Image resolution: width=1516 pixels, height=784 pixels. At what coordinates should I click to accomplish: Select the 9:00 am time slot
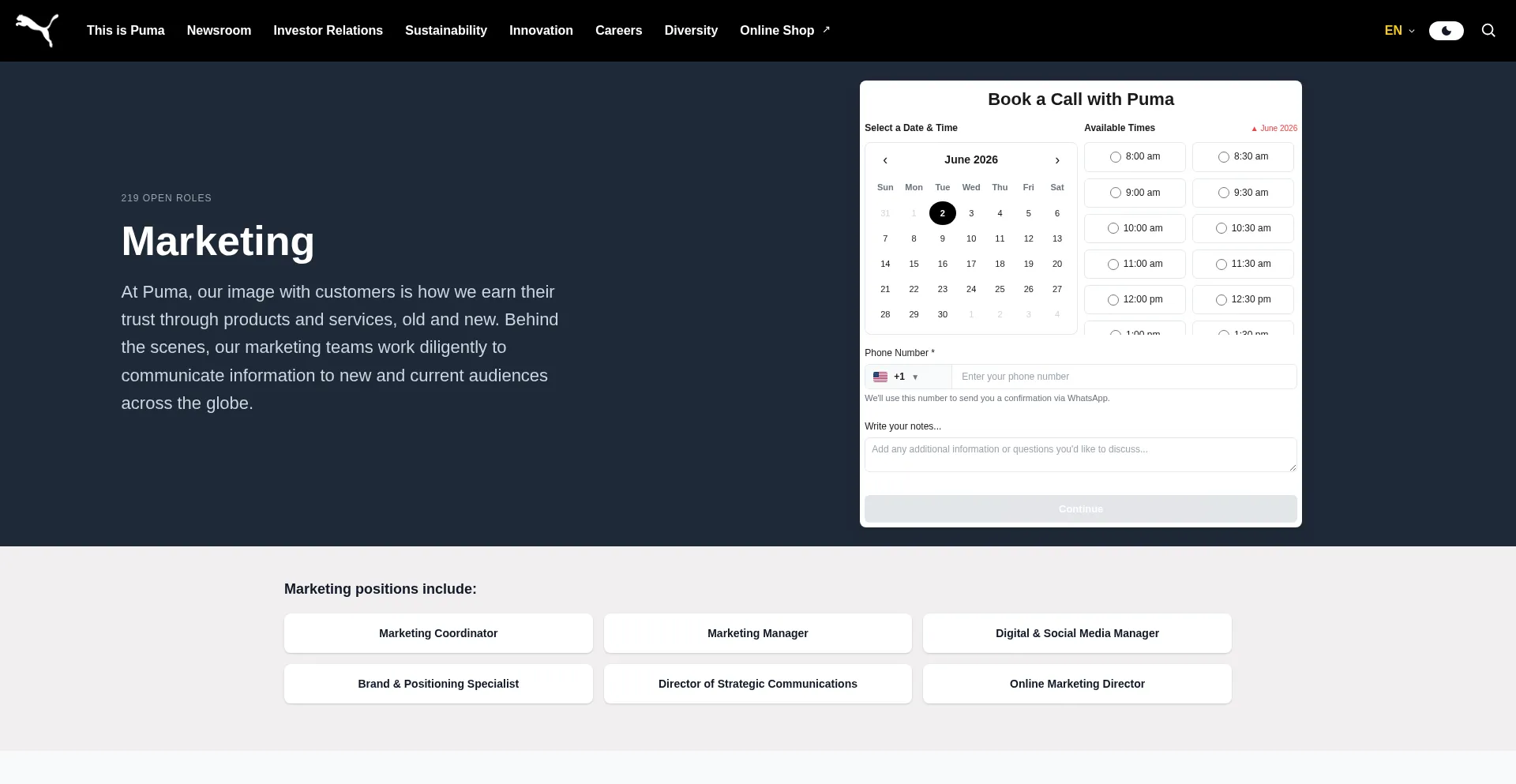coord(1135,193)
